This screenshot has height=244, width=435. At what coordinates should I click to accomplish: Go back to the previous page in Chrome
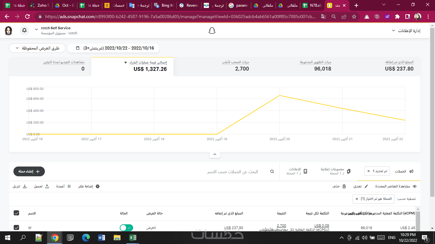(7, 17)
